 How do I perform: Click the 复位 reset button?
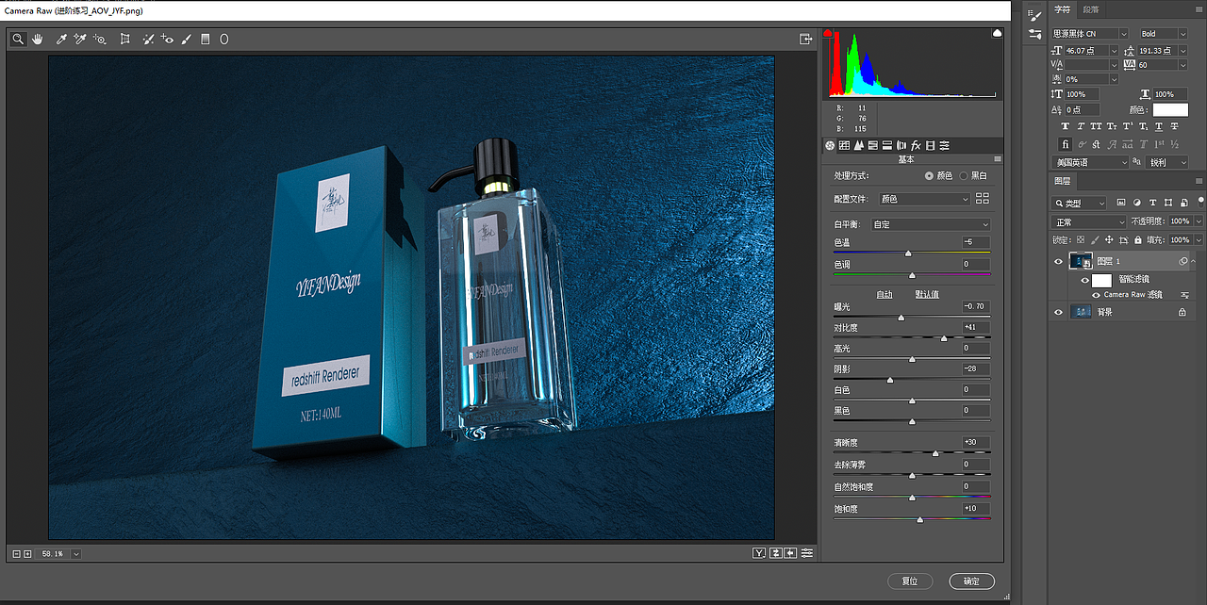click(x=910, y=581)
